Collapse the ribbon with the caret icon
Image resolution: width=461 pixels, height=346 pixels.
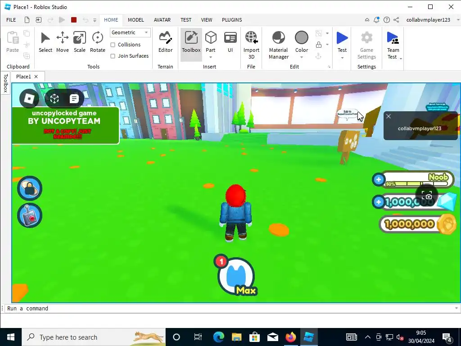click(x=367, y=20)
